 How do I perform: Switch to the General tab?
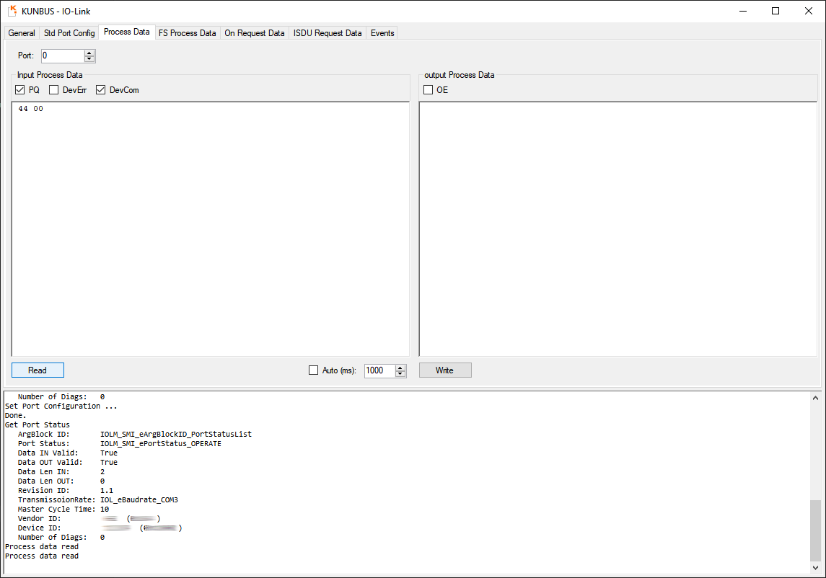click(x=22, y=33)
